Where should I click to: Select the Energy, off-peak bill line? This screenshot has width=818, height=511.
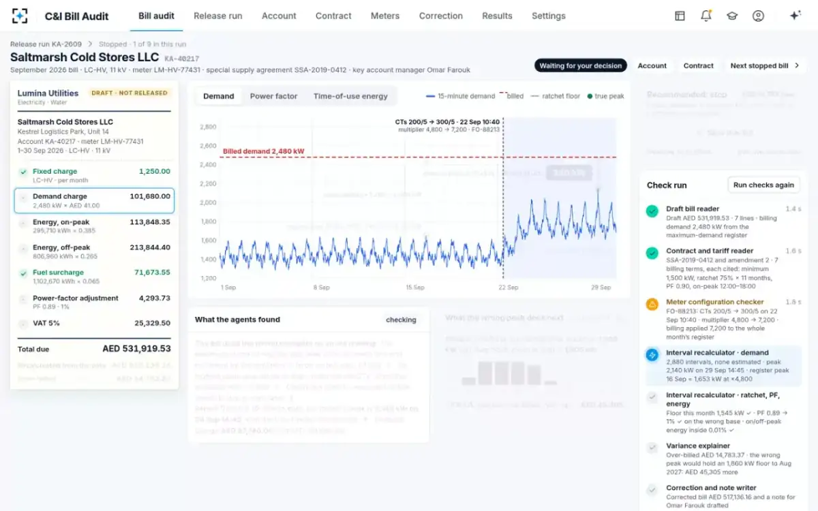[x=94, y=251]
